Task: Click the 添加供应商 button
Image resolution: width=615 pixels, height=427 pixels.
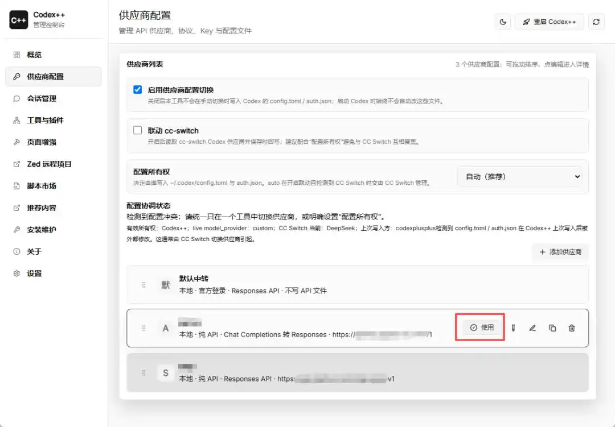Action: [560, 252]
